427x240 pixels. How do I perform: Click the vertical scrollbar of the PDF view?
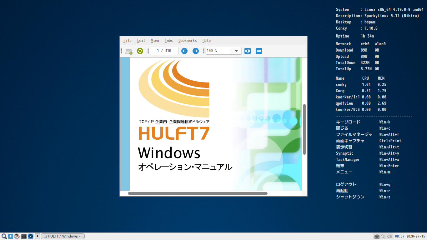click(x=304, y=129)
